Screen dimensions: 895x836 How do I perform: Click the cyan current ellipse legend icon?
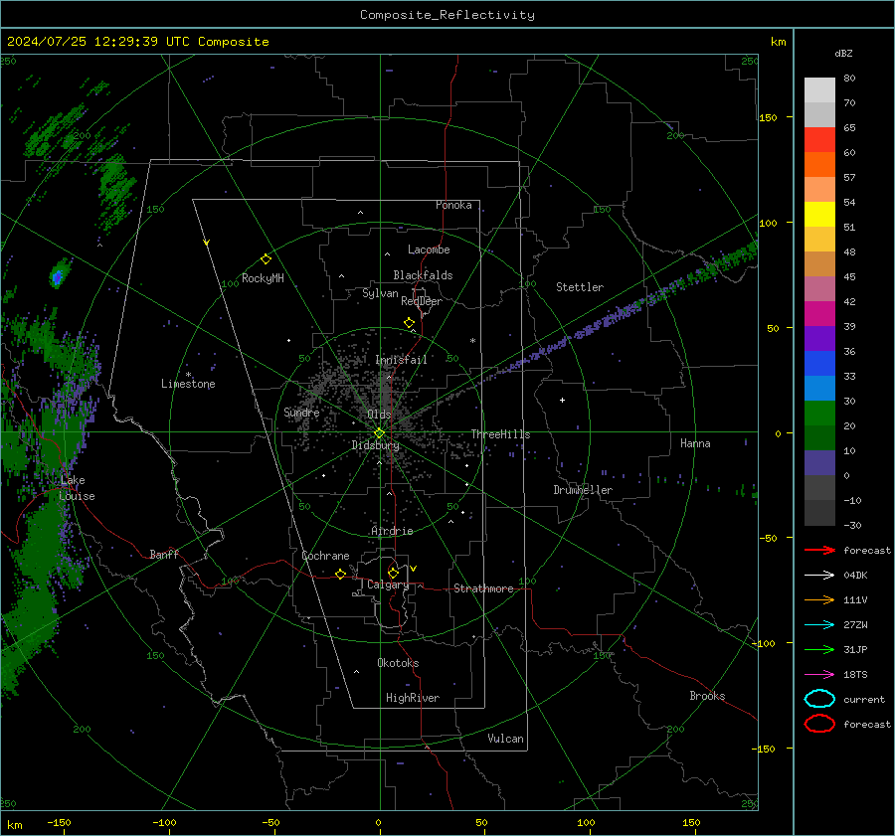pyautogui.click(x=819, y=699)
